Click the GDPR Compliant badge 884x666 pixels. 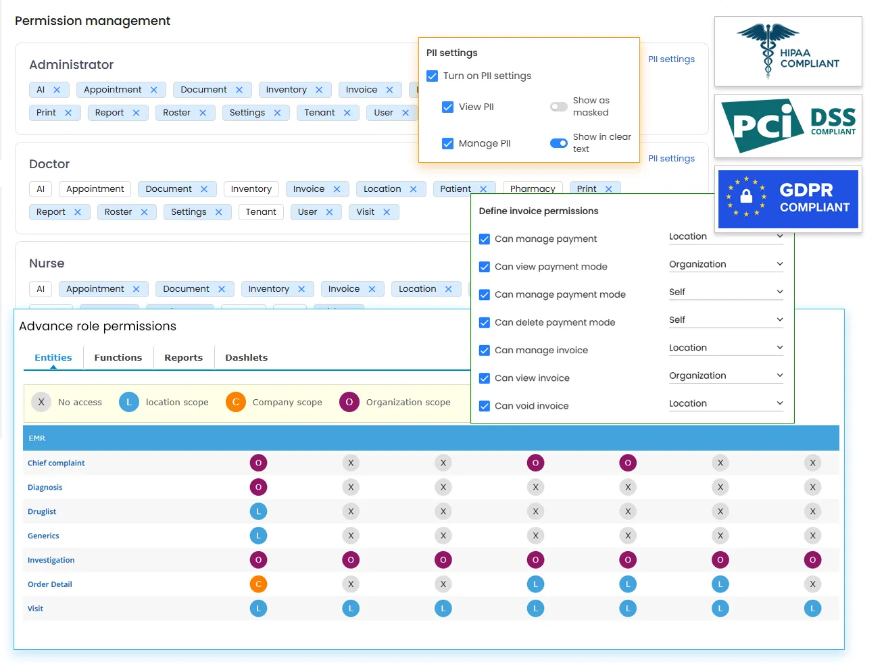click(x=788, y=199)
